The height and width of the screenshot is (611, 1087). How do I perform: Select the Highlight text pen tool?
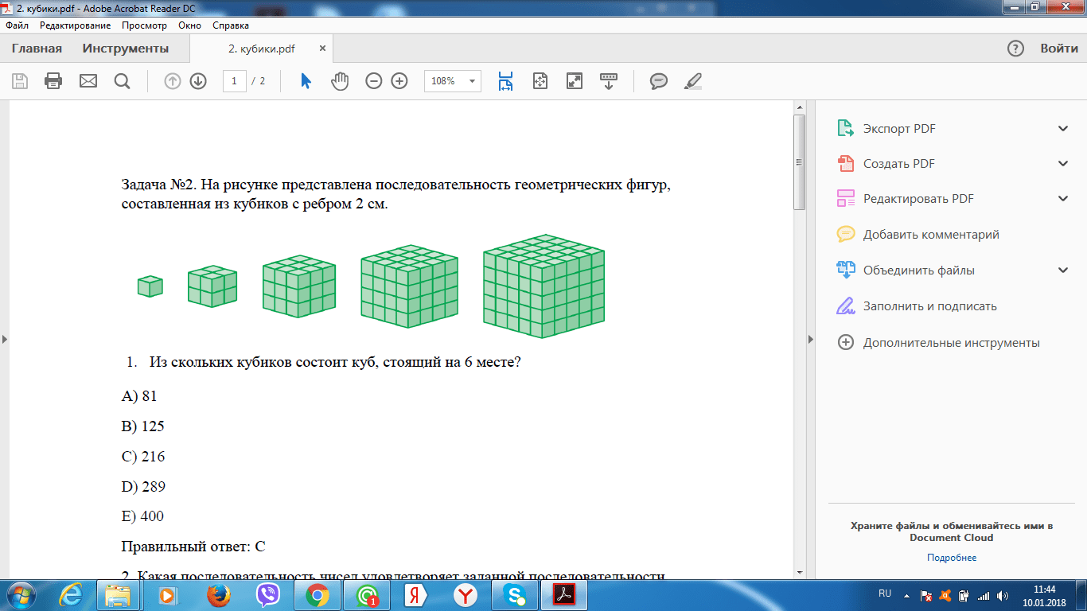693,81
